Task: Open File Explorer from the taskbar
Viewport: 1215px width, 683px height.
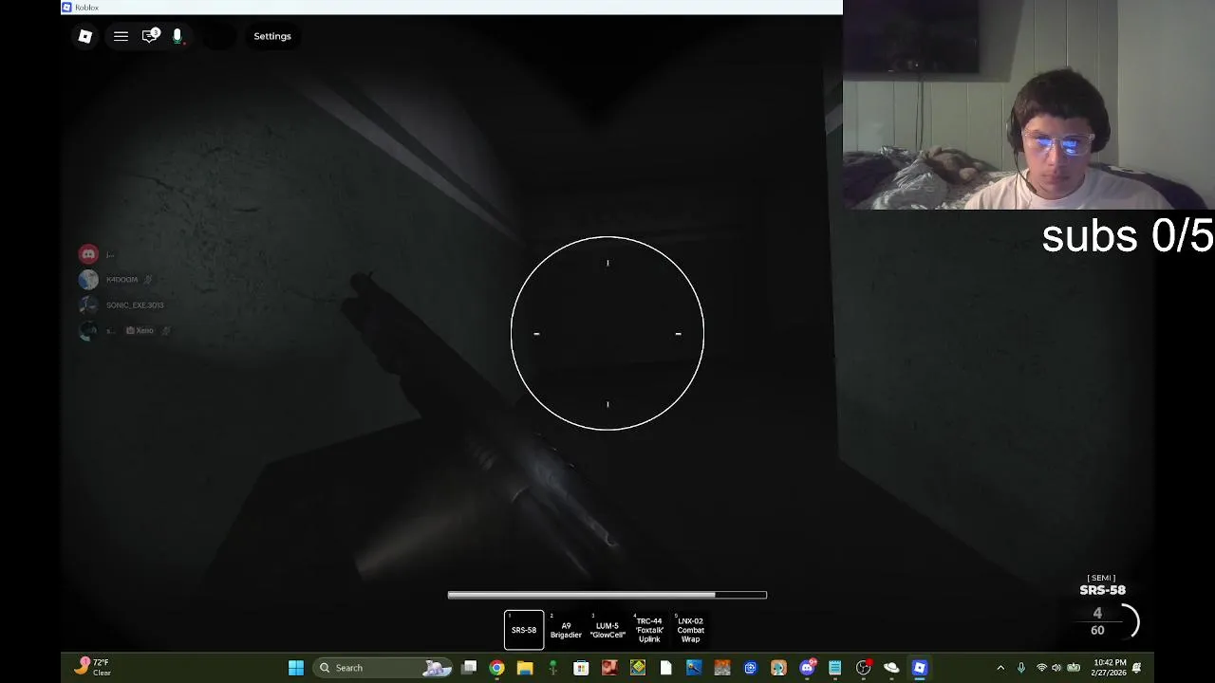Action: (525, 668)
